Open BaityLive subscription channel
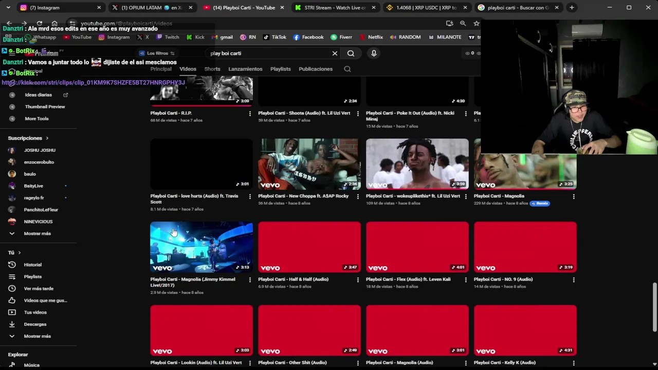This screenshot has height=370, width=658. pos(32,186)
